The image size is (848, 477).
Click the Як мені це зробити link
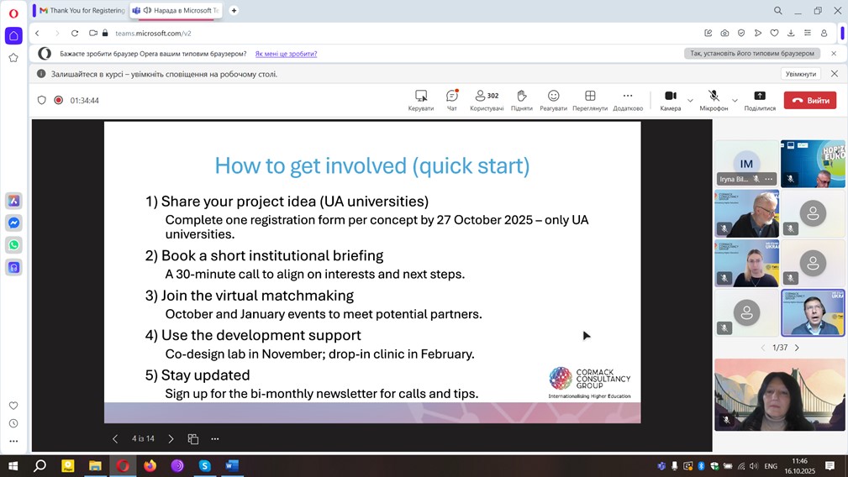[x=286, y=54]
